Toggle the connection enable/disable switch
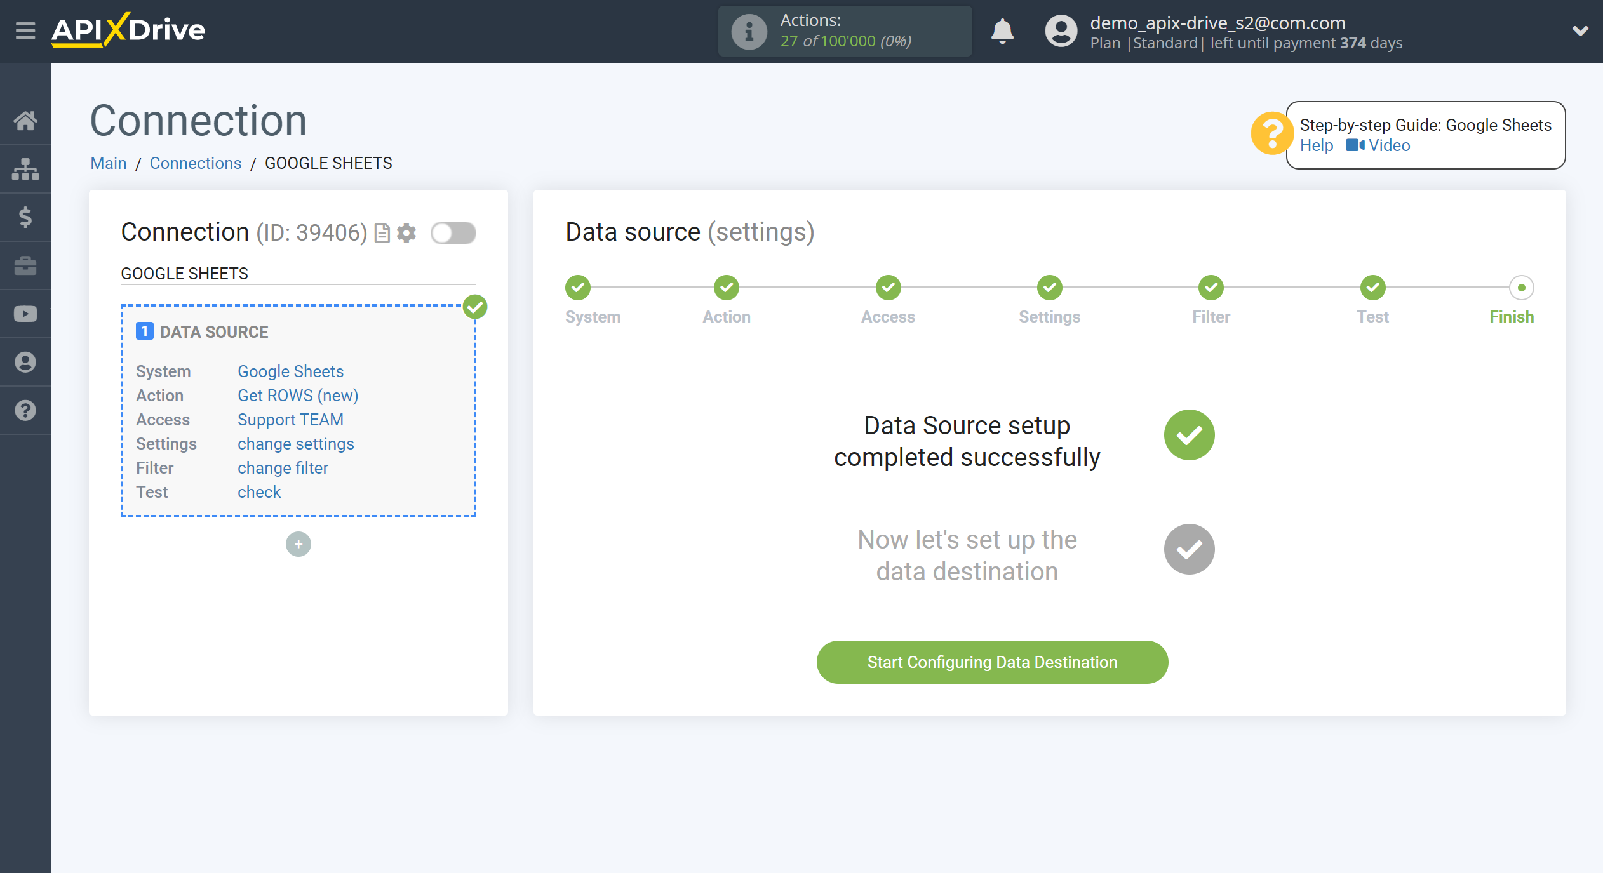The image size is (1603, 873). [453, 232]
